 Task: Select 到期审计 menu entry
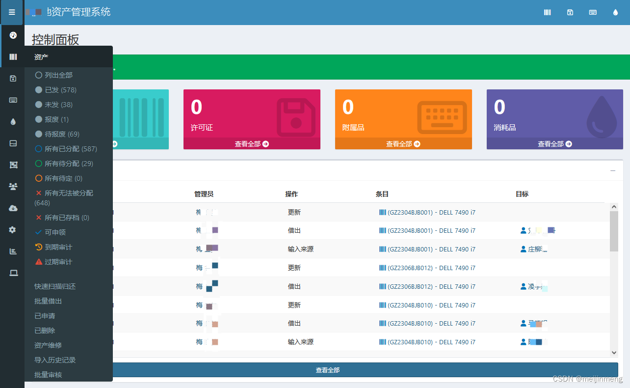[54, 247]
